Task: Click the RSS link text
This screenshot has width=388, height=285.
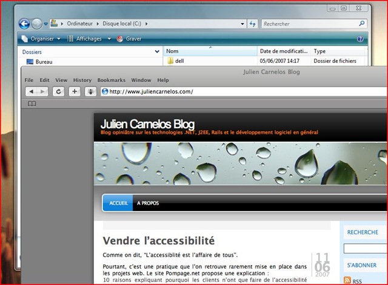Action: tap(357, 281)
